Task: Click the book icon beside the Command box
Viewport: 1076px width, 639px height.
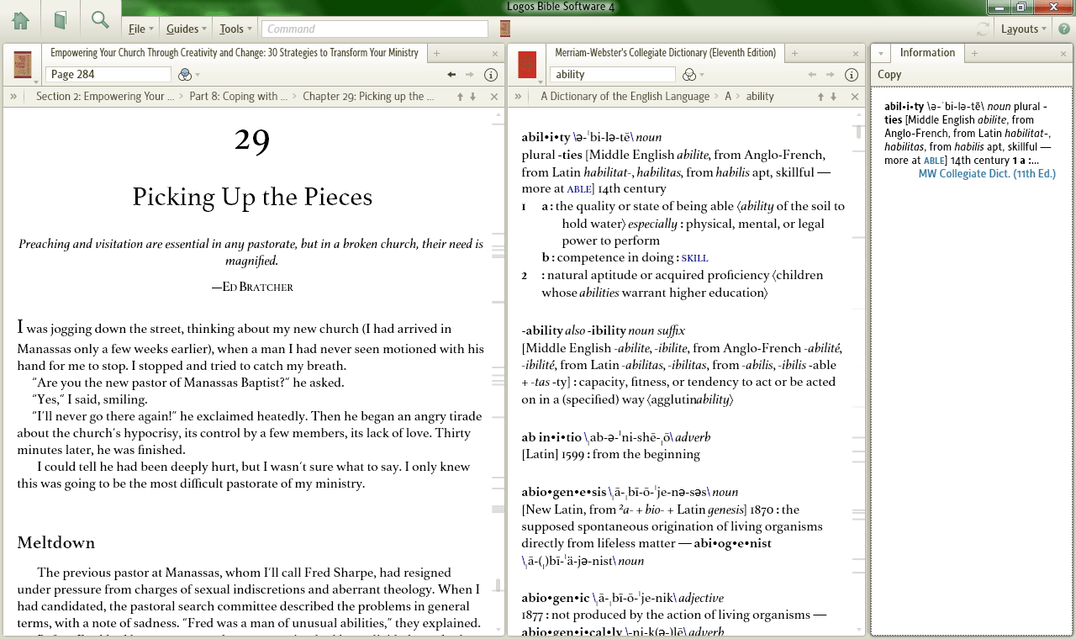Action: [x=505, y=29]
